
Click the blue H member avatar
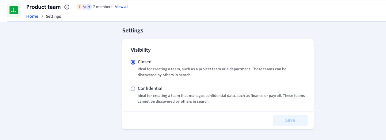tap(89, 7)
